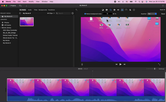Screen dimensions: 166x102
Task: Click the import media down arrow
Action: click(x=26, y=6)
